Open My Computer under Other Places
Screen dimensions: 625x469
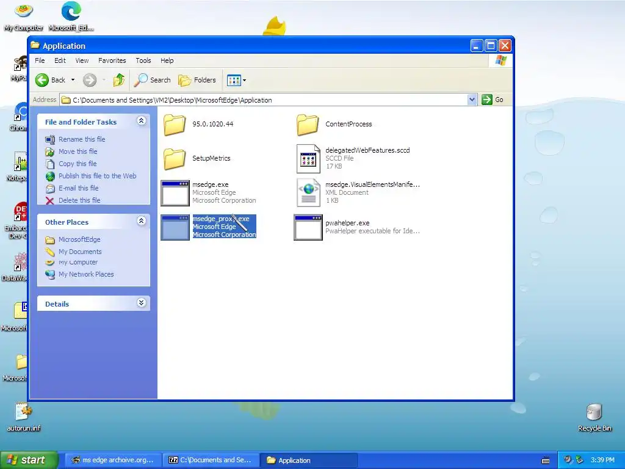(x=78, y=263)
